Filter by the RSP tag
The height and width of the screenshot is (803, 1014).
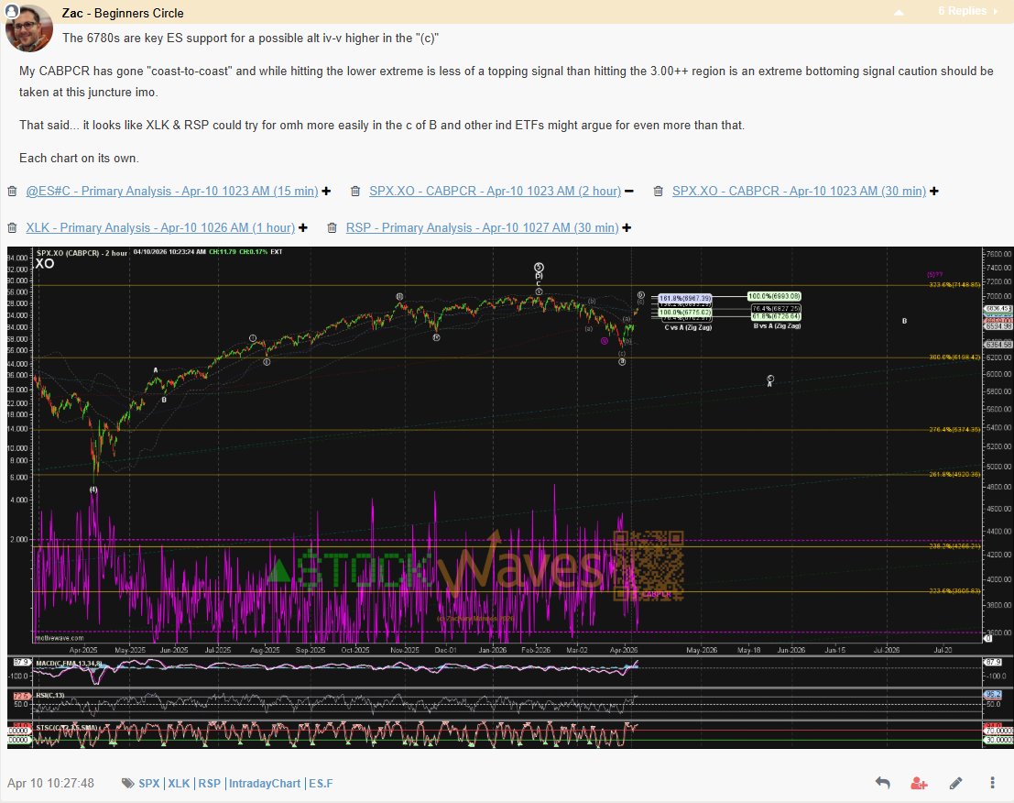[x=209, y=783]
